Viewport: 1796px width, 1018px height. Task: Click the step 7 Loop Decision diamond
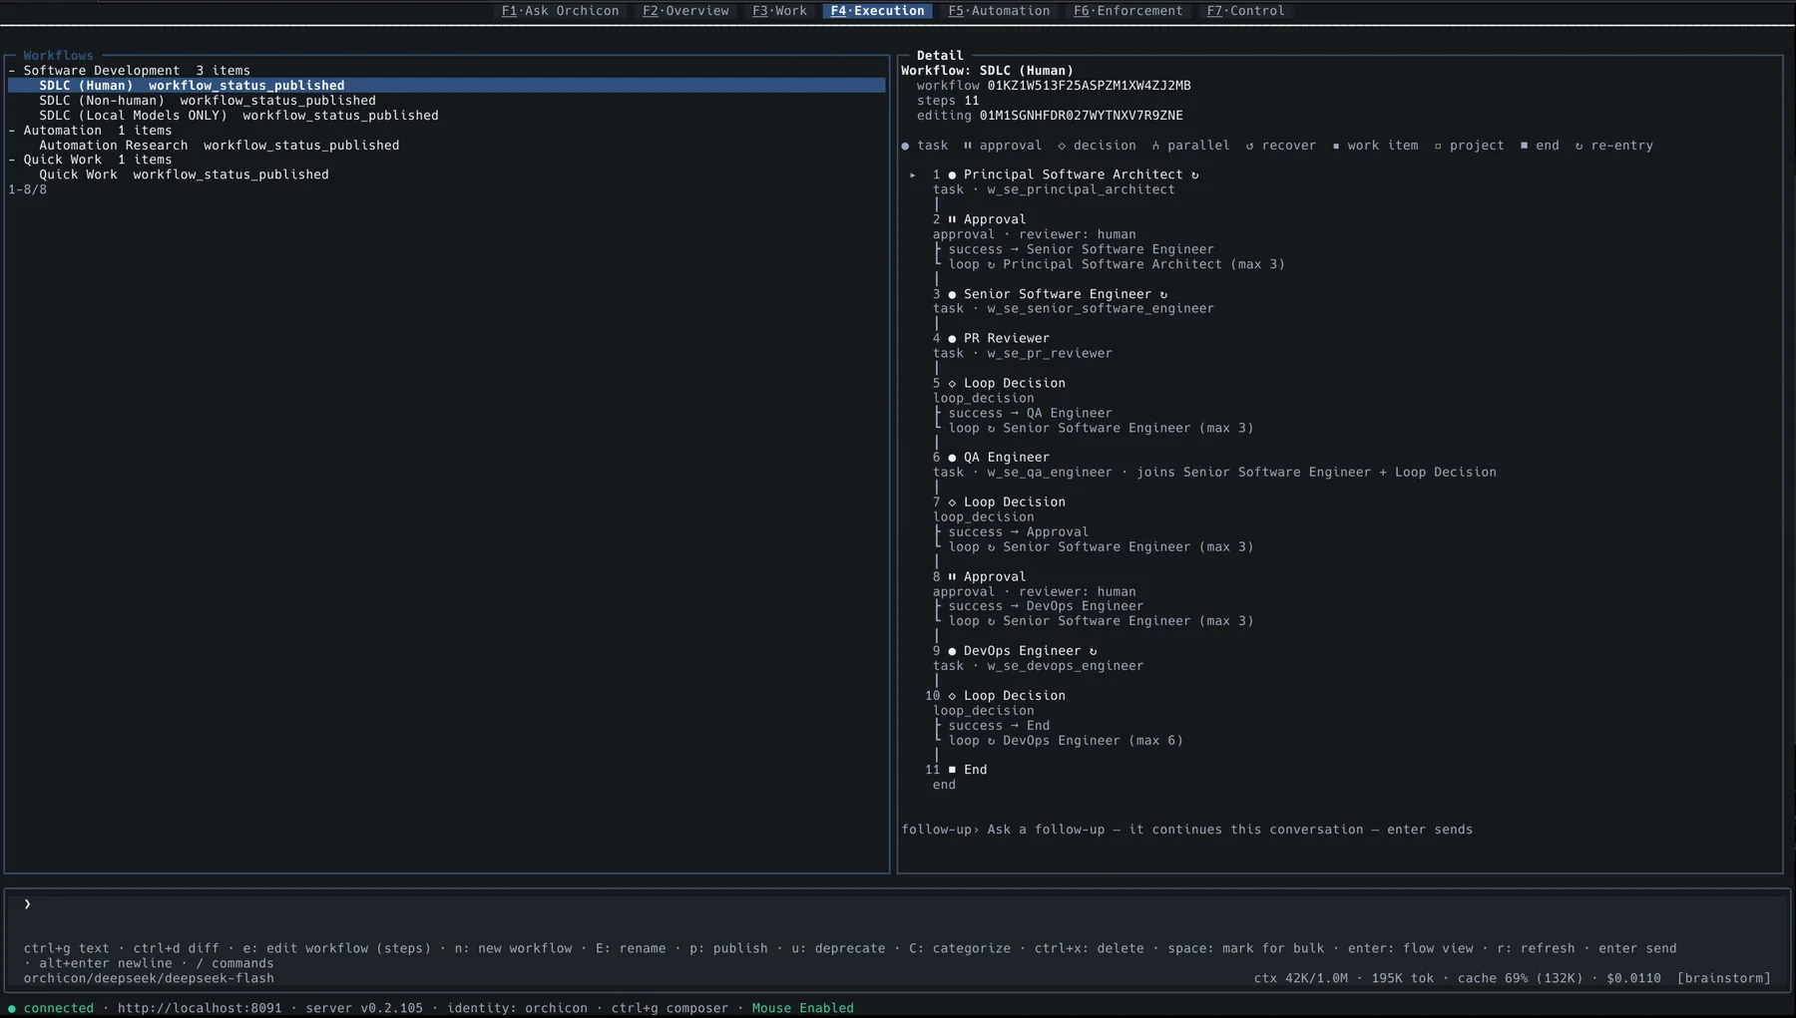[952, 503]
